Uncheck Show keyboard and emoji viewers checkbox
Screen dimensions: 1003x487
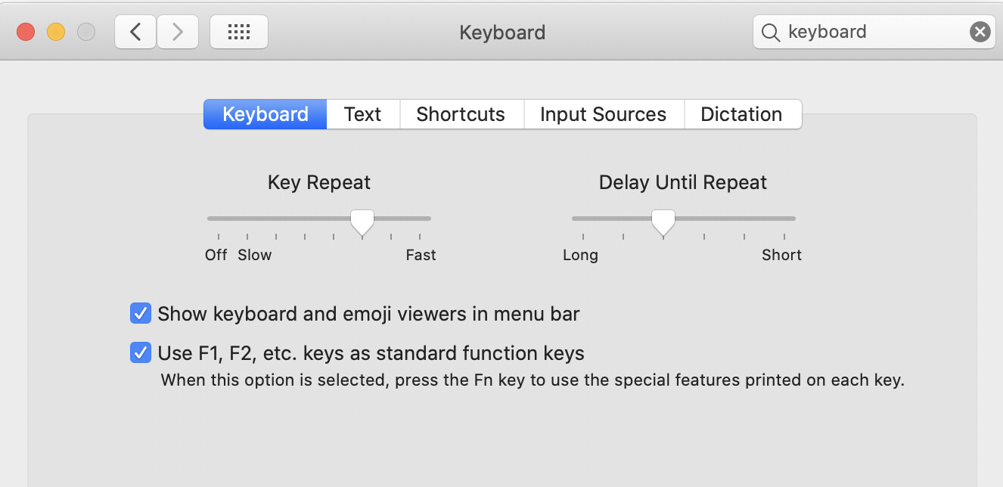(x=141, y=313)
